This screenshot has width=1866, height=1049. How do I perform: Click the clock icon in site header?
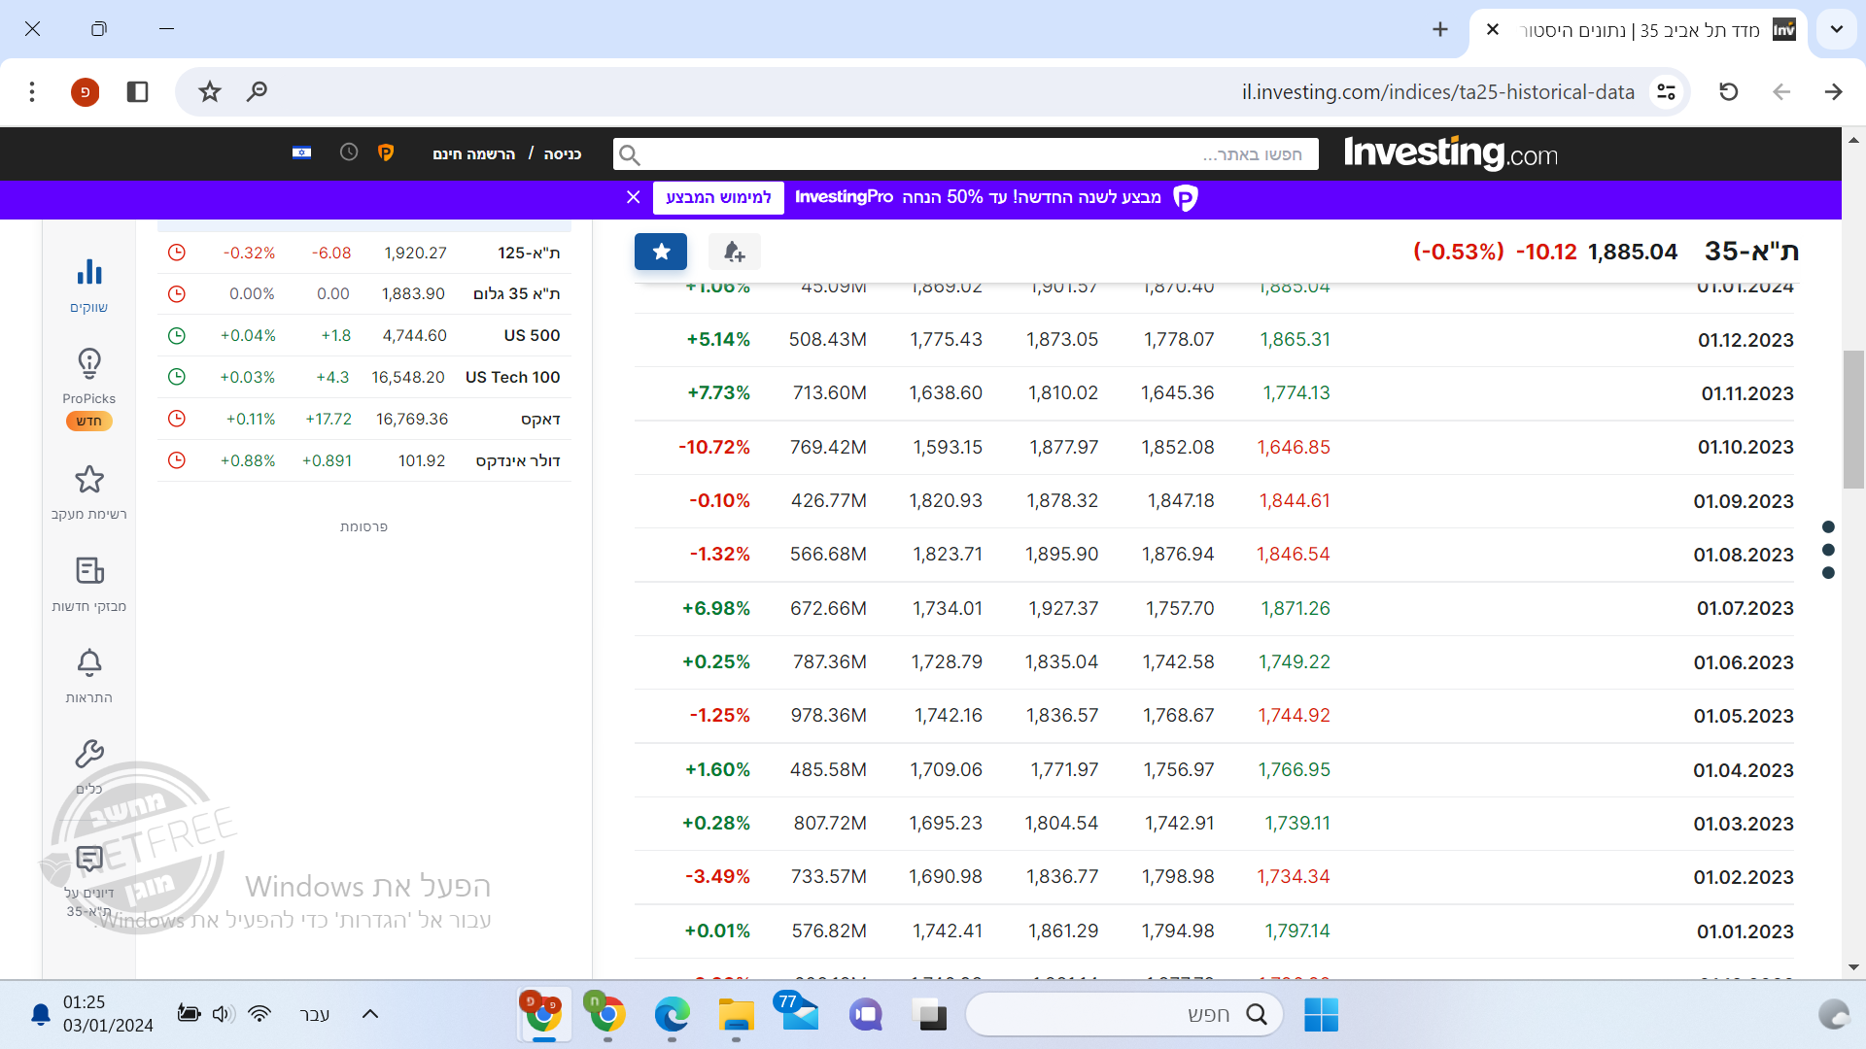[x=349, y=153]
